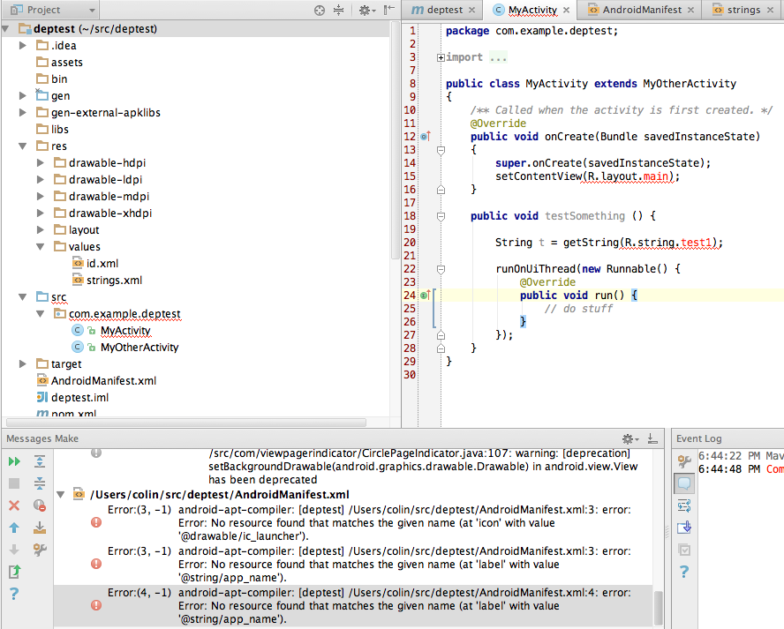Toggle hide warnings in build output
The height and width of the screenshot is (629, 784).
[39, 505]
